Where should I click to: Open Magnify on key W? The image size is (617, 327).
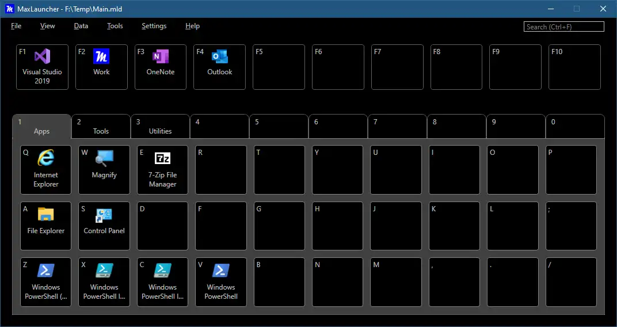tap(104, 170)
